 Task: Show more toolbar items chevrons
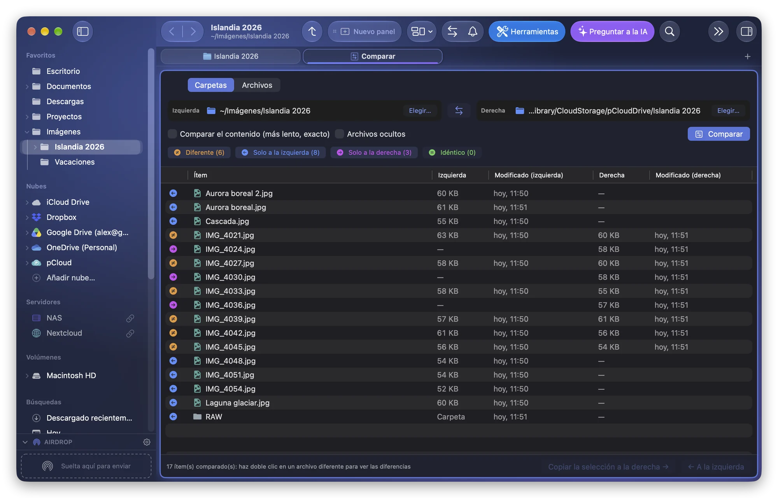point(718,31)
